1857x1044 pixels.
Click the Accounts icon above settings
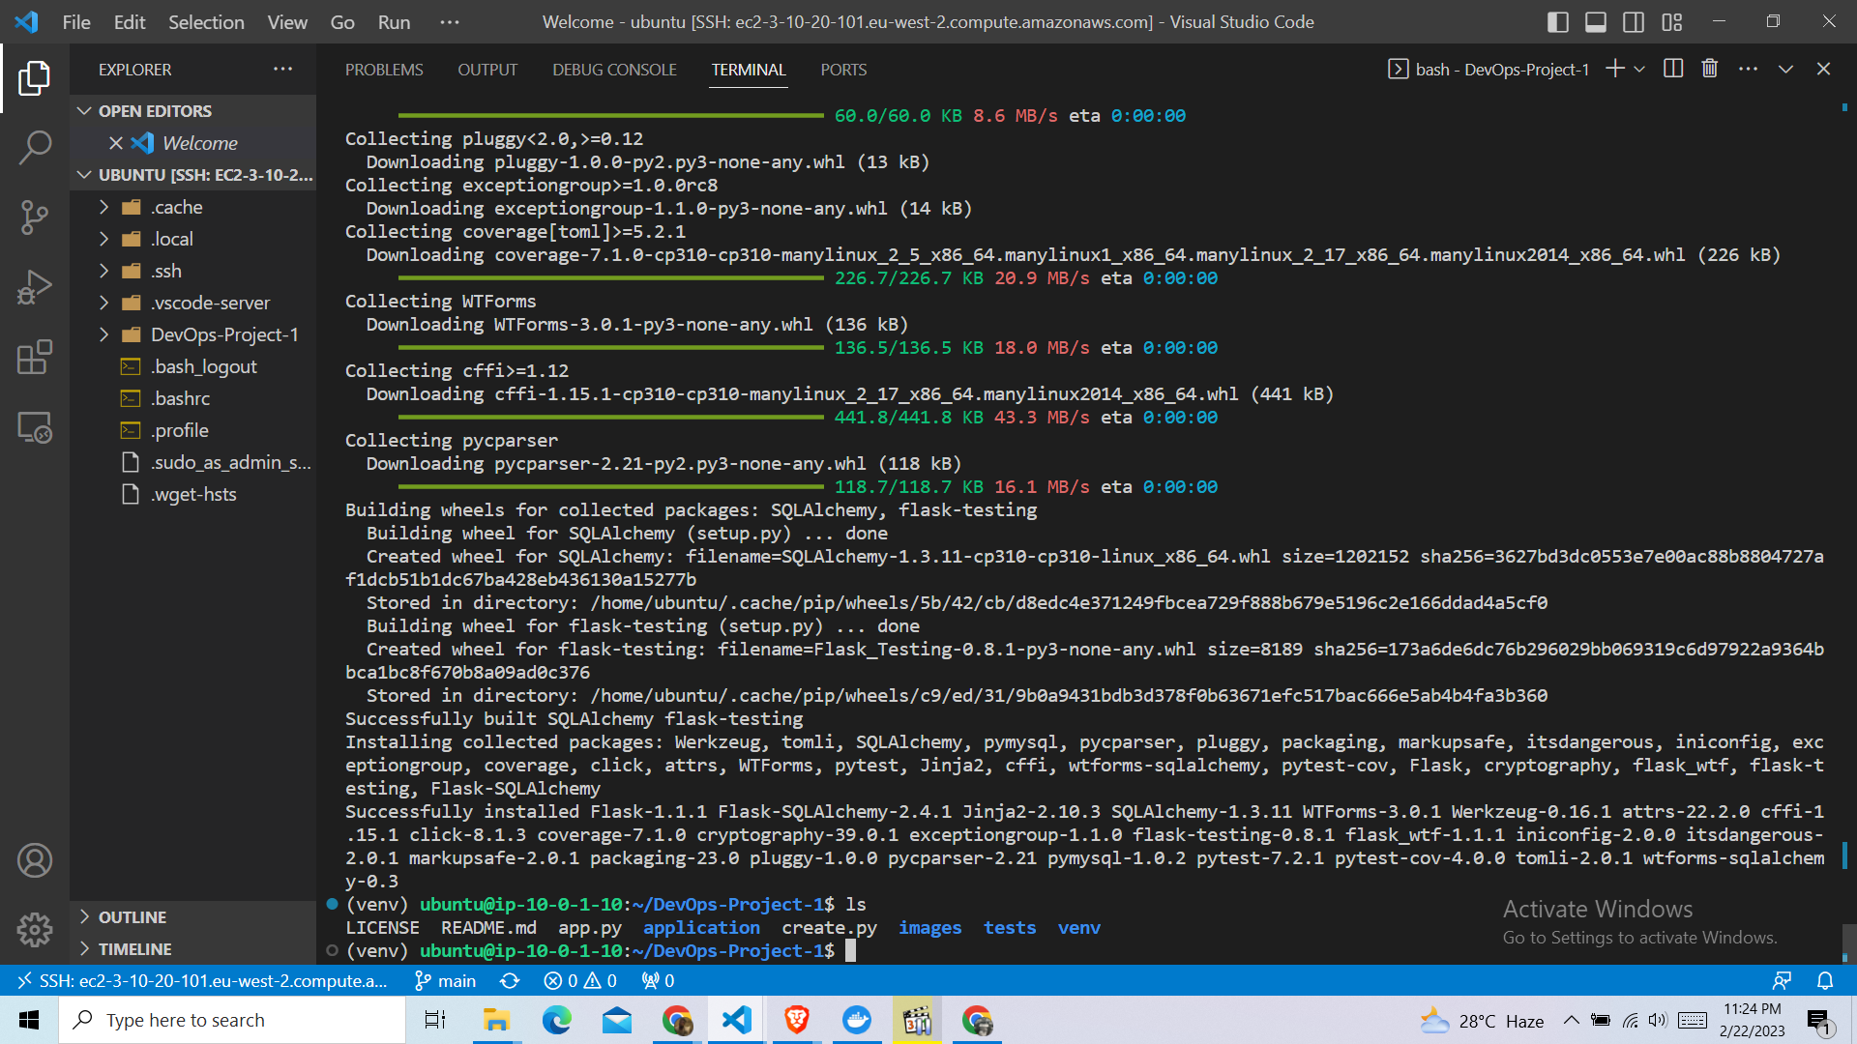tap(34, 859)
